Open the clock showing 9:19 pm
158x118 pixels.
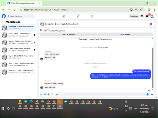tap(144, 109)
